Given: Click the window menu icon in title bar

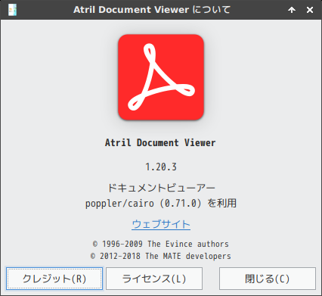Looking at the screenshot, I should pyautogui.click(x=12, y=10).
